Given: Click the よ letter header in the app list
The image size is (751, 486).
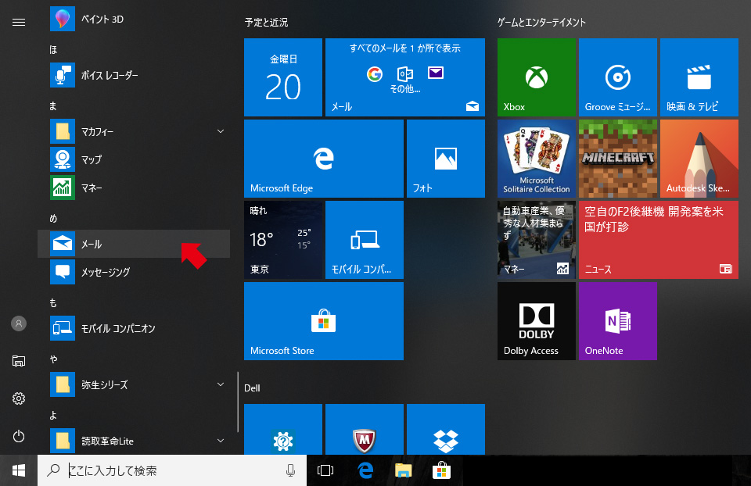Looking at the screenshot, I should point(53,415).
